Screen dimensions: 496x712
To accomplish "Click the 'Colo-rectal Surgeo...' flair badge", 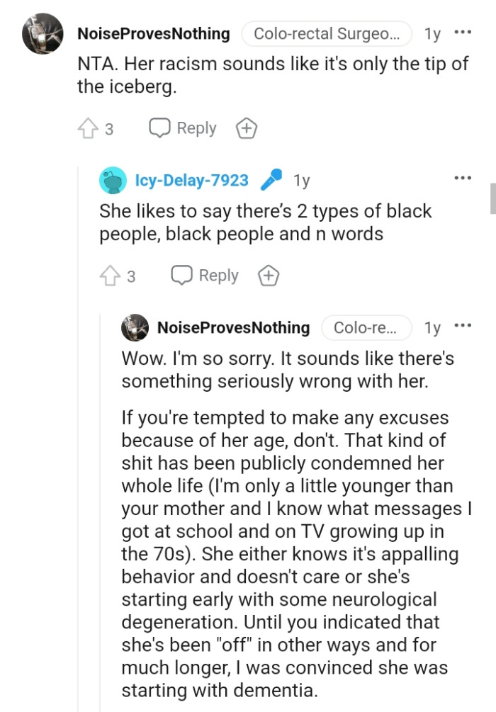I will (x=327, y=33).
